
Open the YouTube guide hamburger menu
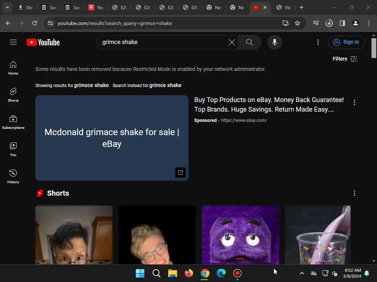coord(13,42)
